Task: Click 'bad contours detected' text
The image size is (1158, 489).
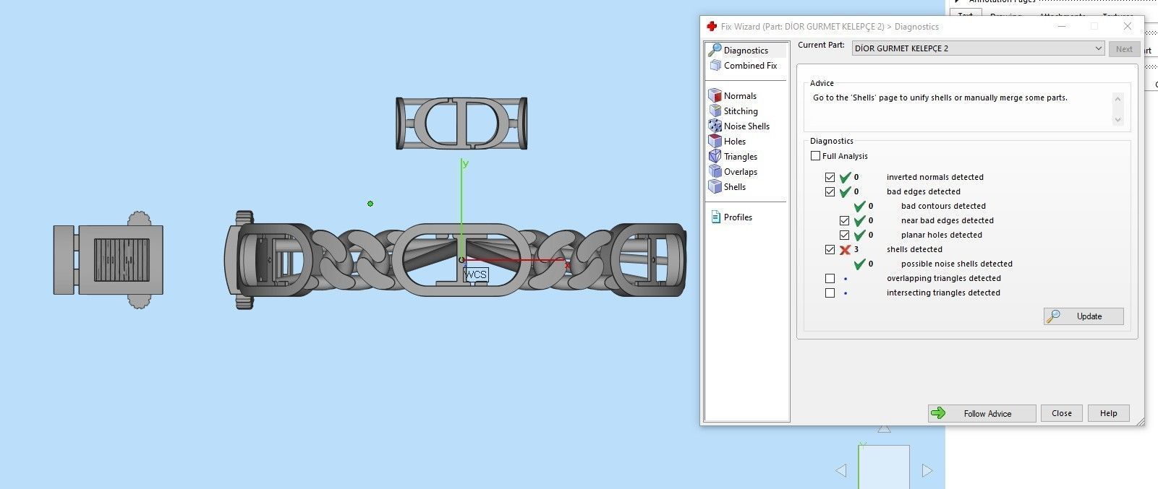Action: tap(943, 207)
